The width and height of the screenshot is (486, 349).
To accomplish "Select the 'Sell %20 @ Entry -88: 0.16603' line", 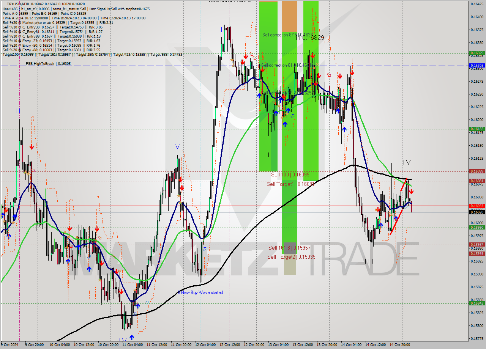I will (51, 50).
